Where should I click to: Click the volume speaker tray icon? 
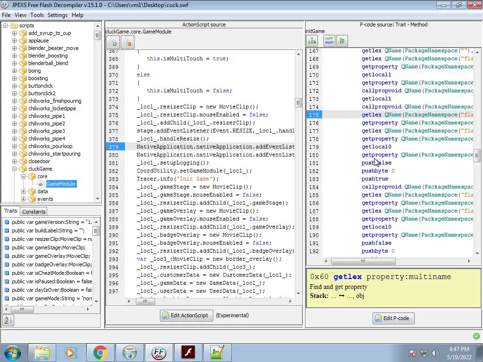435,353
